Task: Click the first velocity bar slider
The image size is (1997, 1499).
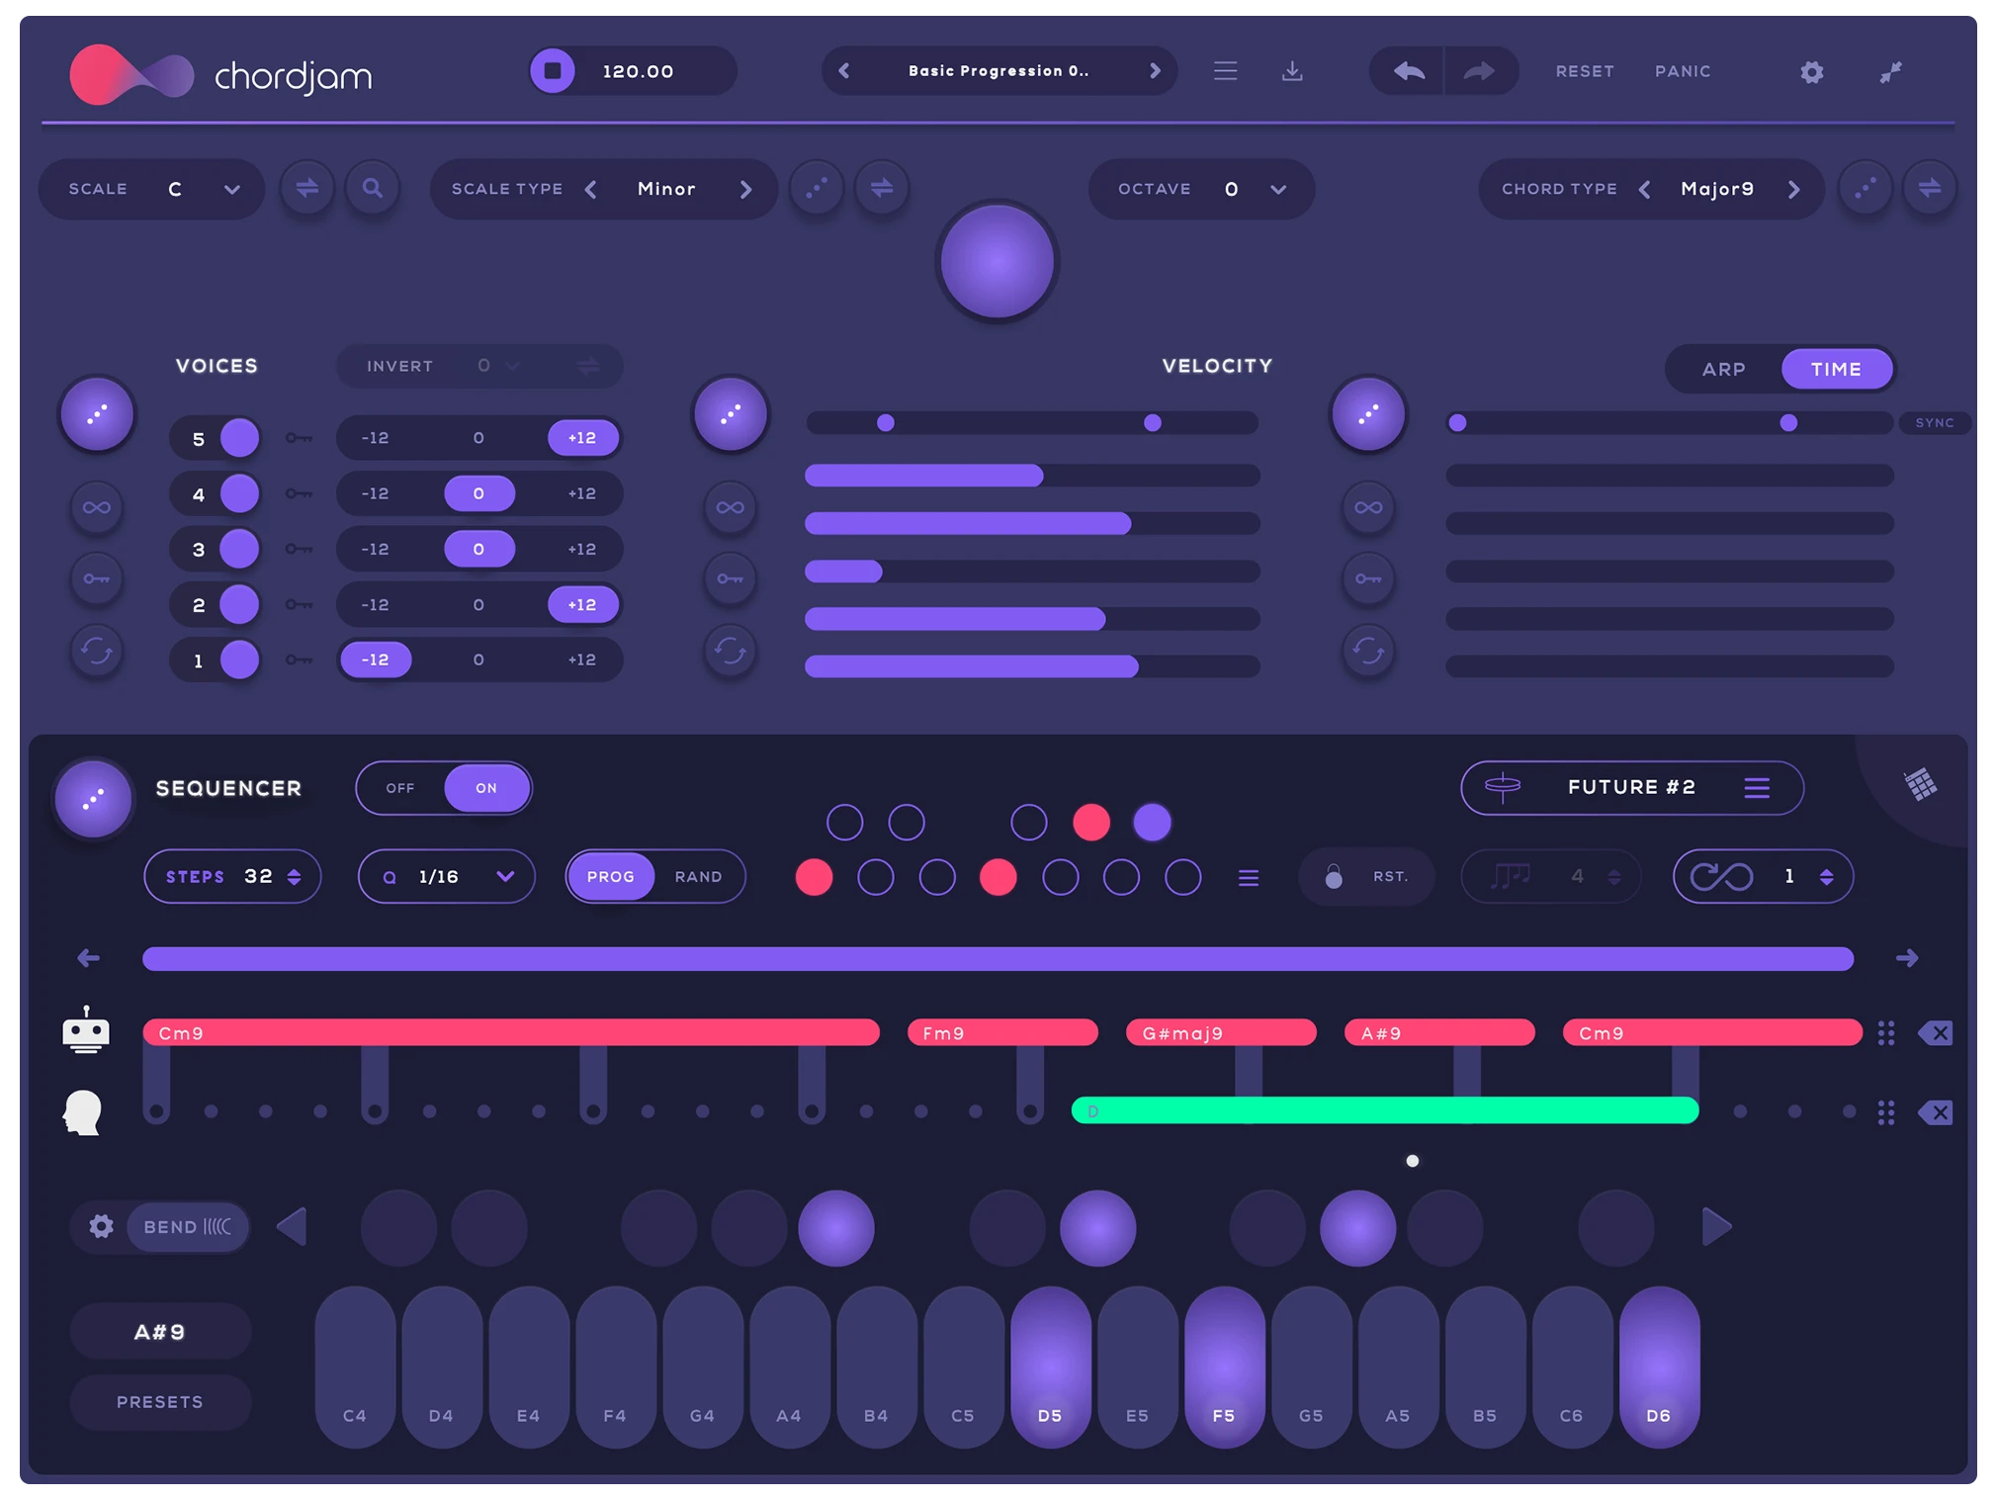Action: point(1031,476)
